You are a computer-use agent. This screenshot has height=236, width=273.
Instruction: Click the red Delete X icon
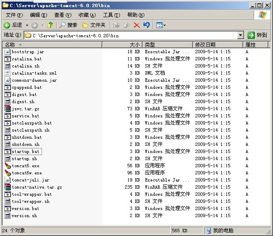click(x=137, y=25)
